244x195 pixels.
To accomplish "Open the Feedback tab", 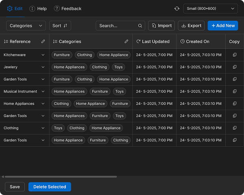I will tap(68, 9).
